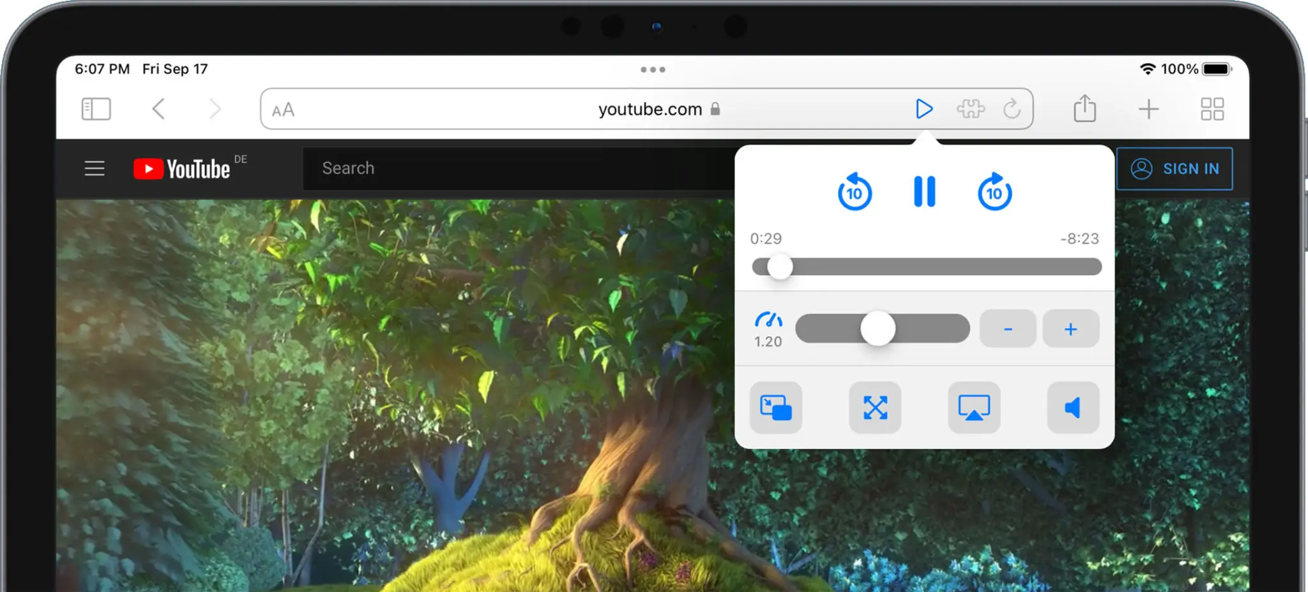Click the youtube.com address bar
1308x592 pixels.
click(647, 109)
